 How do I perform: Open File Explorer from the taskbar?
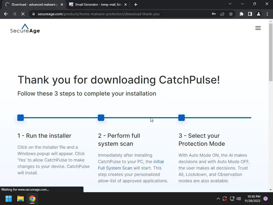coord(20,199)
